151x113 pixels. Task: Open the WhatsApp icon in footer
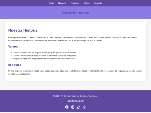point(84,107)
